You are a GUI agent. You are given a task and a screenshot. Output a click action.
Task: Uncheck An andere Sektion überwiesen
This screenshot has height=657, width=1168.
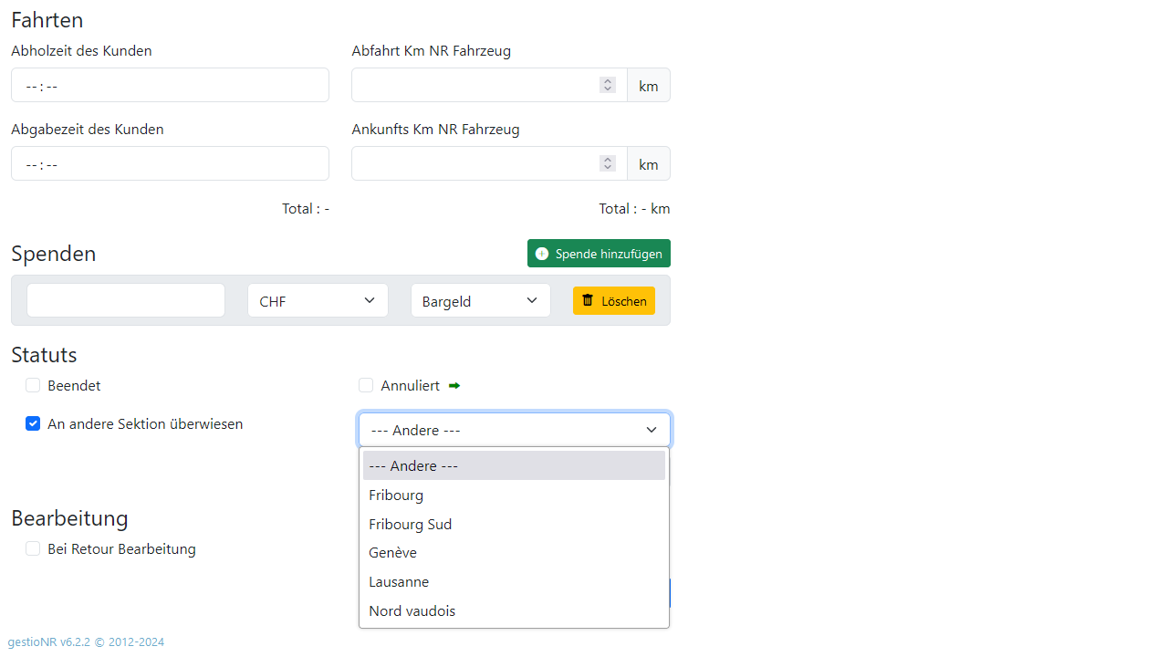coord(33,424)
